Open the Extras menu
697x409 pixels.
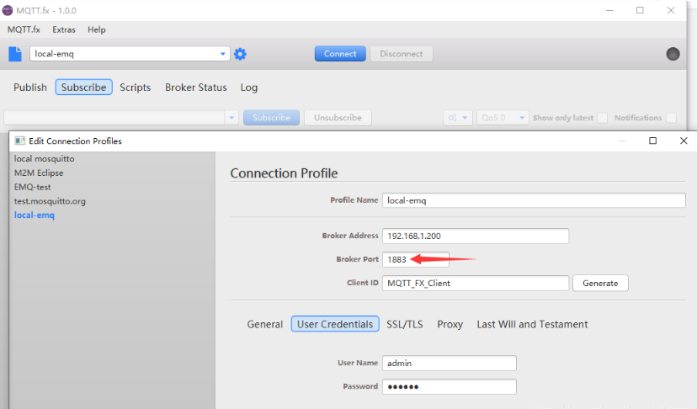tap(64, 29)
